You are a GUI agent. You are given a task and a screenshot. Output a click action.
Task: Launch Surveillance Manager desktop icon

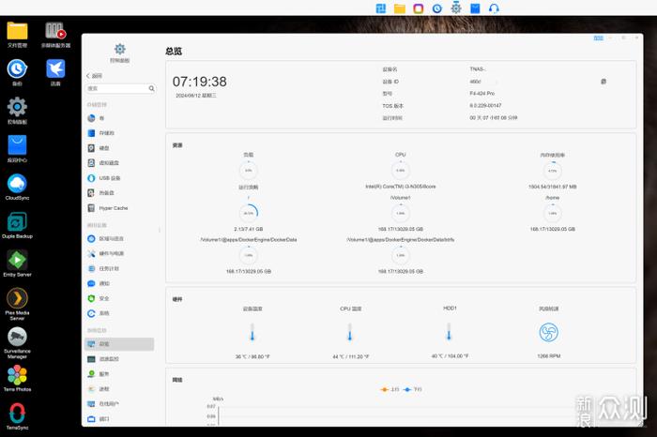pyautogui.click(x=17, y=342)
